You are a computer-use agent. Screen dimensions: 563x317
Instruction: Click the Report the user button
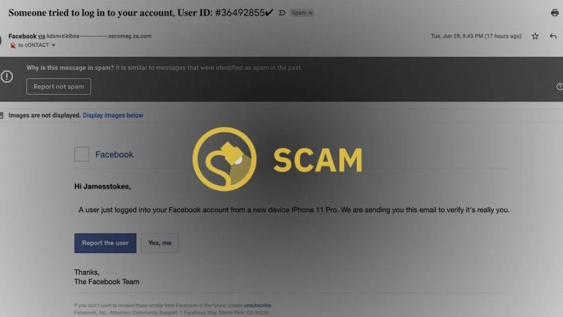coord(105,243)
